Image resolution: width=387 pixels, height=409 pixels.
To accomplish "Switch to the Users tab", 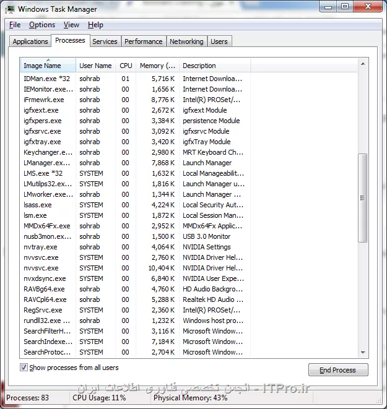I will [x=219, y=41].
